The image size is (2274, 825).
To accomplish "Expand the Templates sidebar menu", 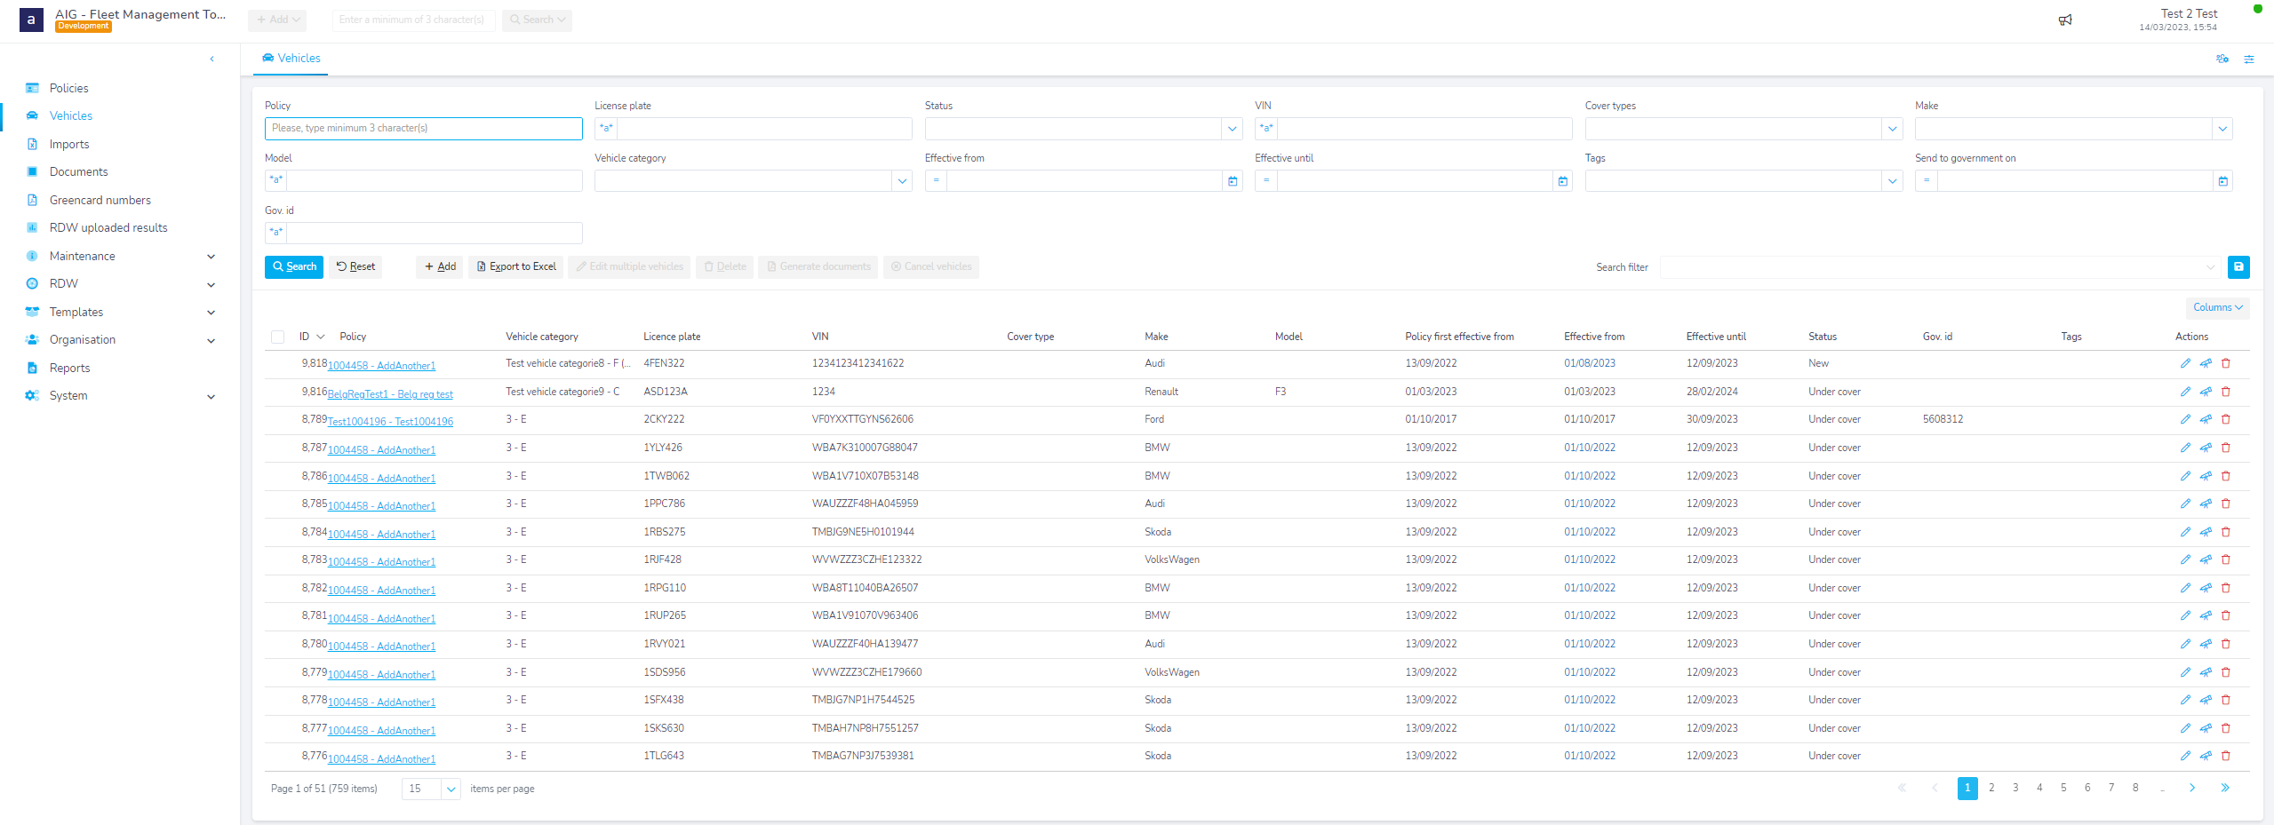I will pos(211,313).
